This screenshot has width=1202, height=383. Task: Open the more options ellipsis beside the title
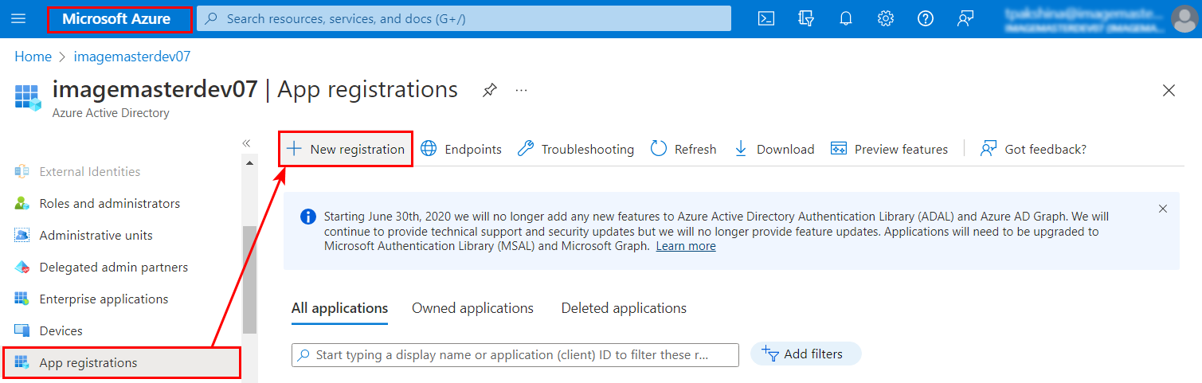[x=521, y=90]
